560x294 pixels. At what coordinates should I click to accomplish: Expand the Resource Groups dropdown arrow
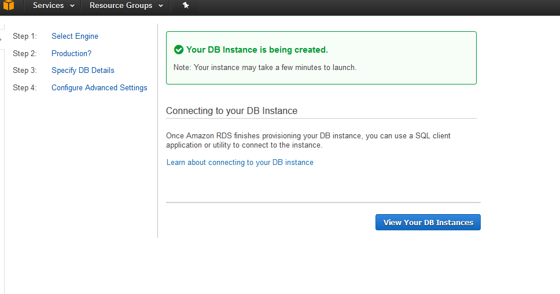coord(161,6)
